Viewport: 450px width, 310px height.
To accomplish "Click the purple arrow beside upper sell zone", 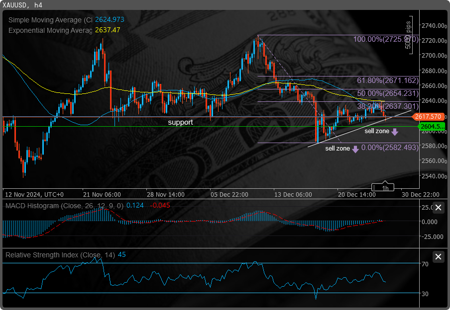I will pos(395,132).
